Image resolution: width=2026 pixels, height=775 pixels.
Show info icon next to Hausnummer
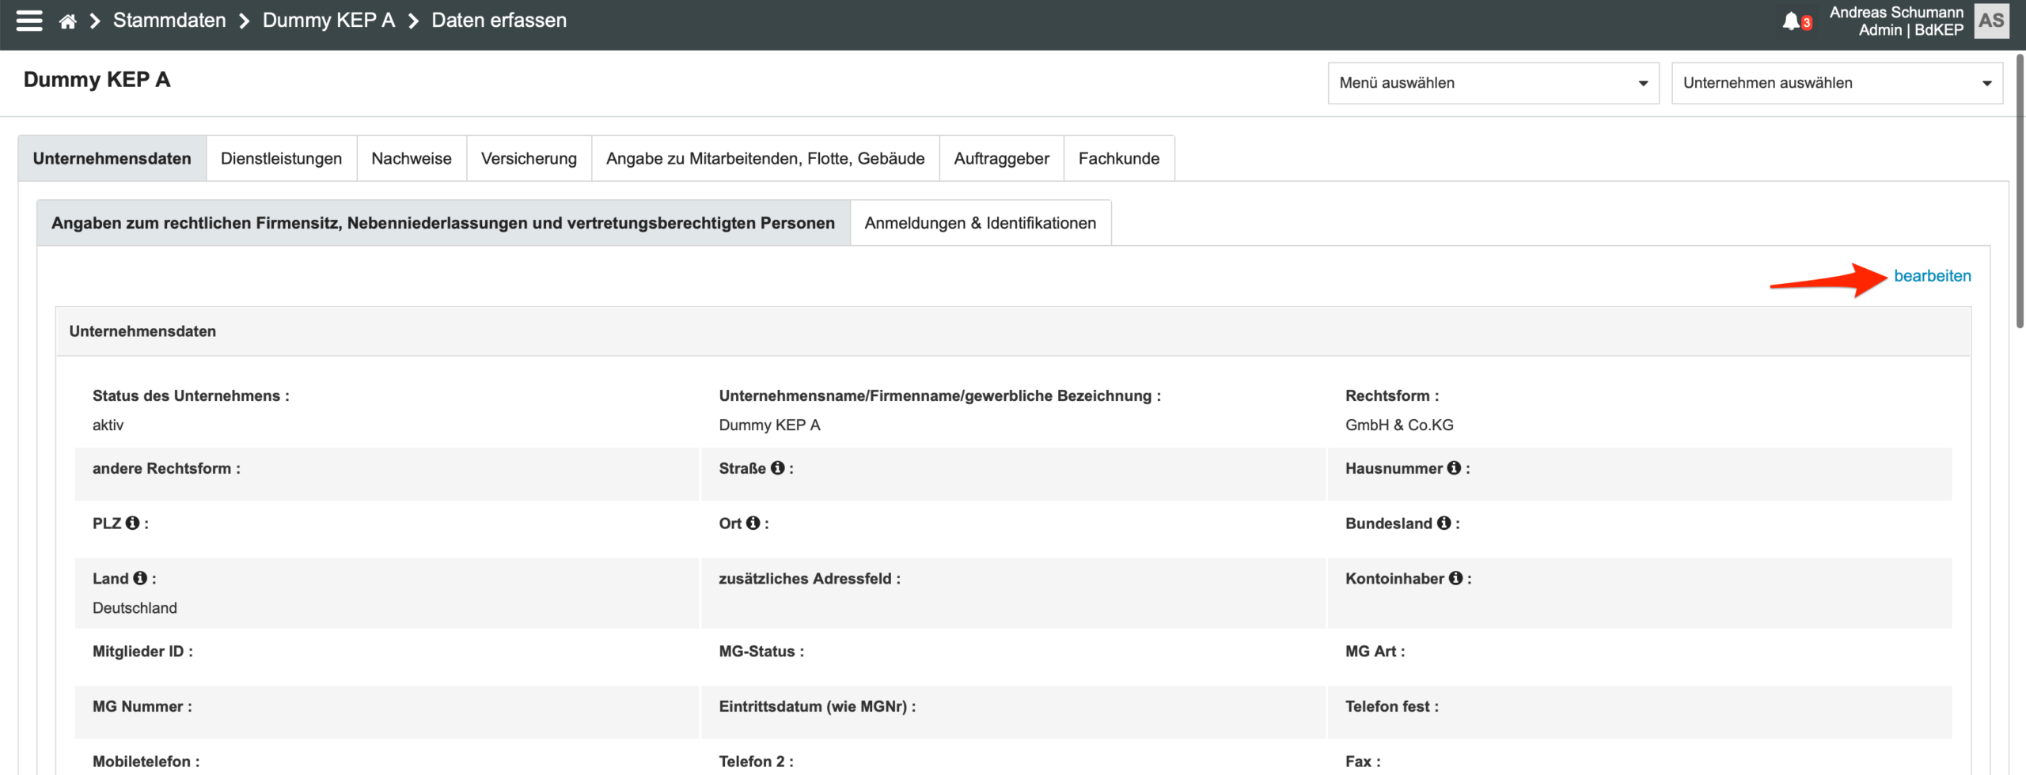coord(1454,468)
